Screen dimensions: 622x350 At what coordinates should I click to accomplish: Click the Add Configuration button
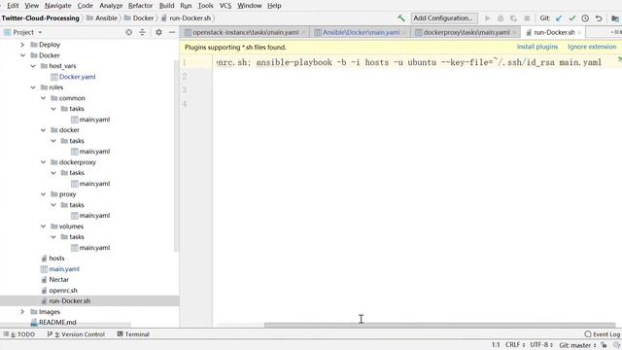(444, 18)
